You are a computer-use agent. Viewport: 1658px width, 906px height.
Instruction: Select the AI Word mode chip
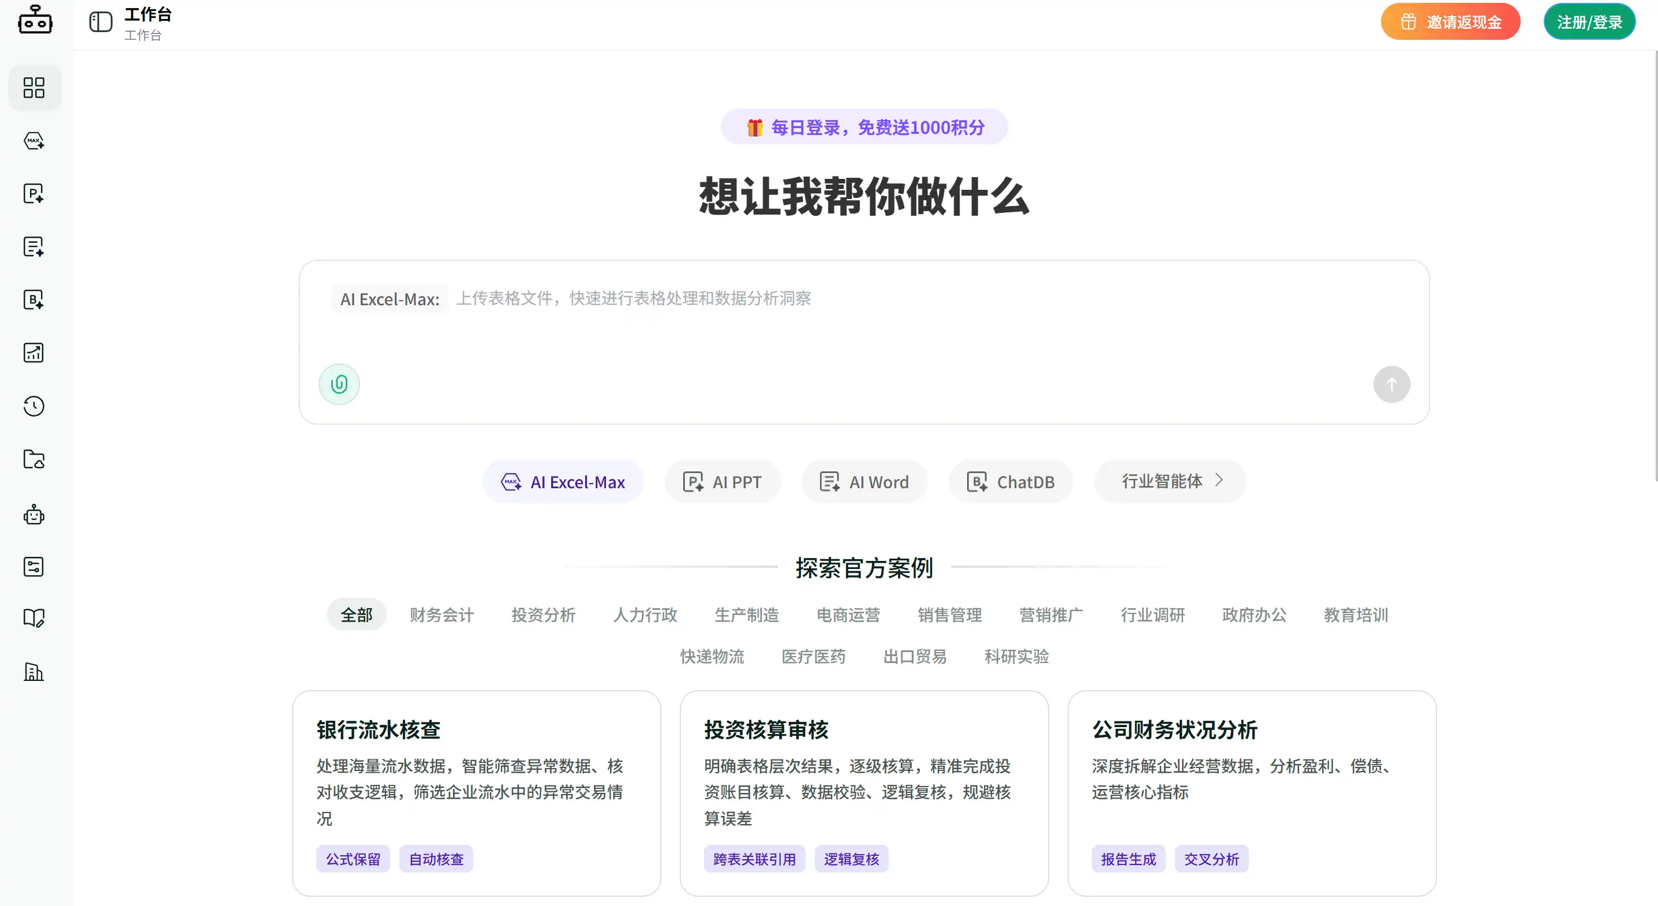(x=864, y=481)
